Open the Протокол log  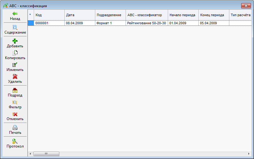pos(15,143)
